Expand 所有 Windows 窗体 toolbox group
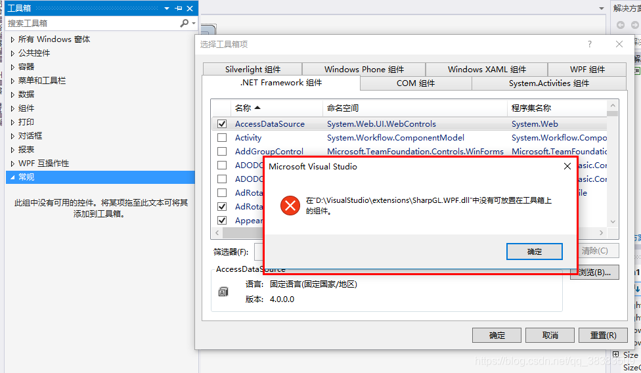This screenshot has height=373, width=641. coord(12,39)
